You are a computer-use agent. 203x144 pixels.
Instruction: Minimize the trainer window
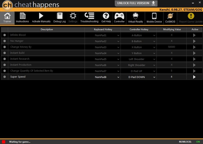tap(193, 3)
